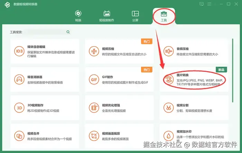Image resolution: width=242 pixels, height=153 pixels.
Task: Click description 使用您的视频或图片制作或生成GIF
Action: pyautogui.click(x=125, y=83)
